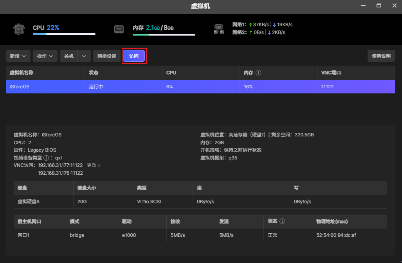The image size is (402, 263).
Task: Click the 内存 usage progress bar
Action: [x=164, y=35]
